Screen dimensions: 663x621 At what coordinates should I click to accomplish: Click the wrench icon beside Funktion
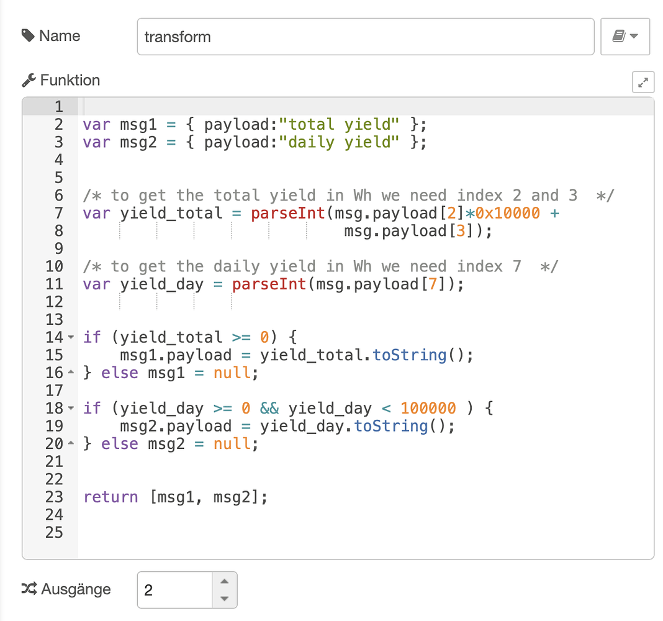(29, 79)
